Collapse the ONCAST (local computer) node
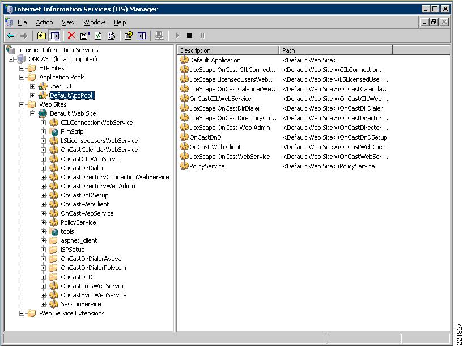 tap(11, 59)
